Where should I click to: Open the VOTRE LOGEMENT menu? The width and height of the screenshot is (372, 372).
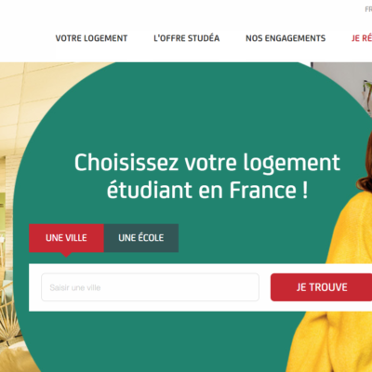91,38
